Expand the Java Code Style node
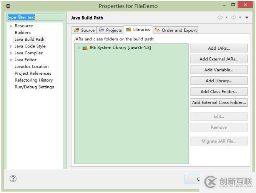Viewport: 256px width, 193px height. coord(11,46)
